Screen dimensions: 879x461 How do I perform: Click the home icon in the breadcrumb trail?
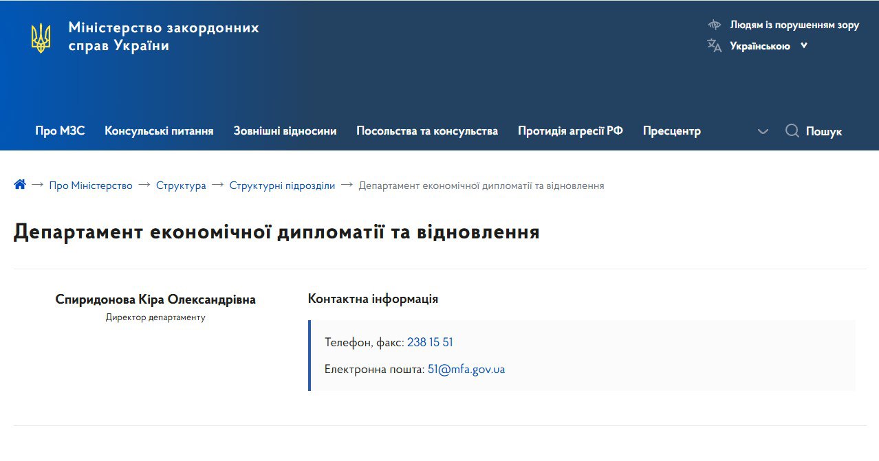(20, 184)
